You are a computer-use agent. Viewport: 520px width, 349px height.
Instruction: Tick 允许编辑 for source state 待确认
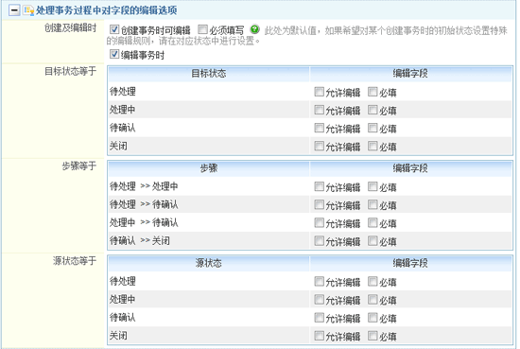click(x=319, y=318)
